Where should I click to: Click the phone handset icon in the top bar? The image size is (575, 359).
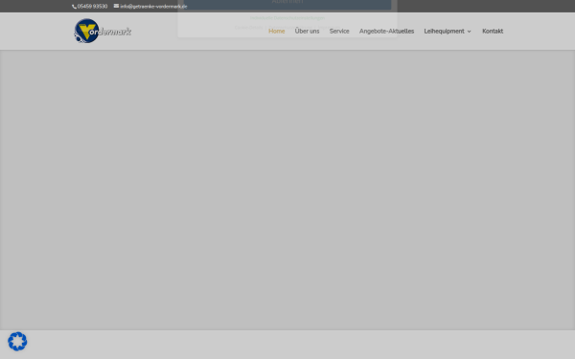[74, 7]
